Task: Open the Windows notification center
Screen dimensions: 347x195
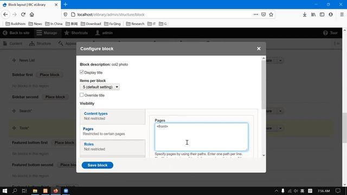Action: (338, 191)
